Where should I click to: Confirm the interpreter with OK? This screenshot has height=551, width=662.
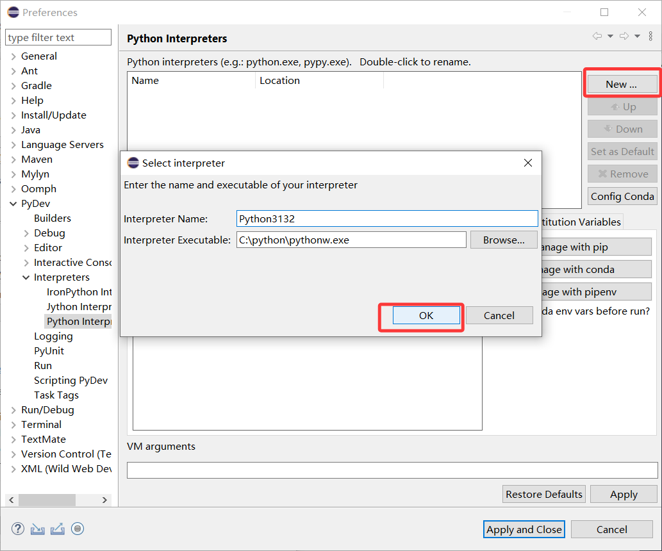426,315
